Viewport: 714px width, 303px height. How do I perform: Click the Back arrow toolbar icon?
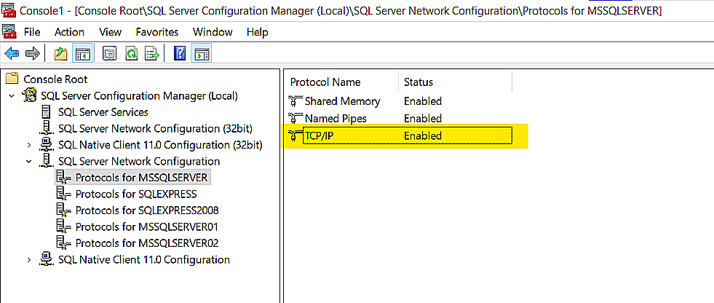[x=12, y=54]
